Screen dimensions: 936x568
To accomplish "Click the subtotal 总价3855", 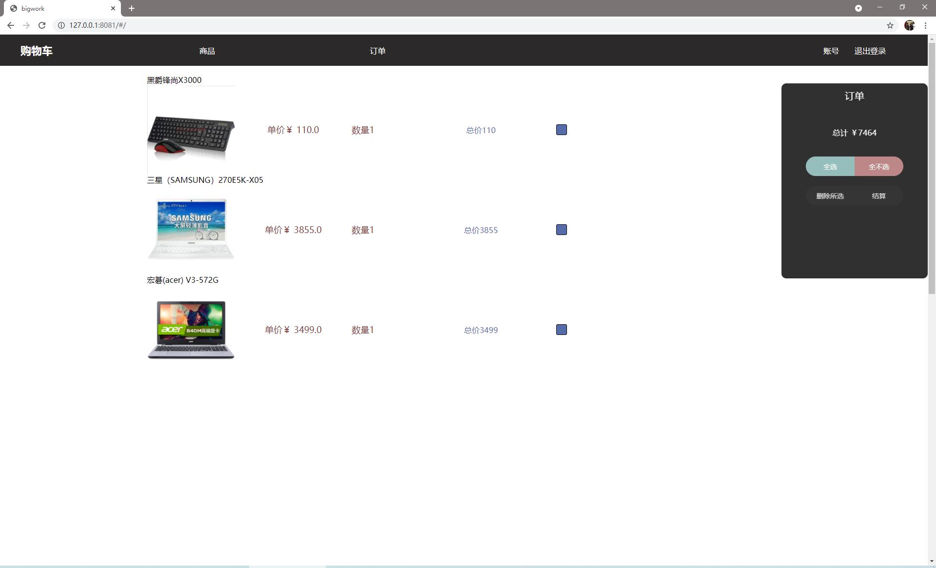I will tap(481, 230).
